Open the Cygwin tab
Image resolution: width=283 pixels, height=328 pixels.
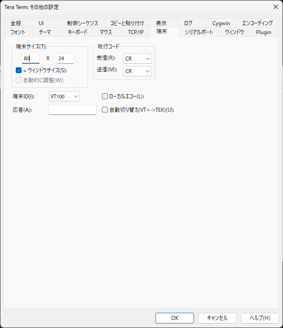coord(221,23)
